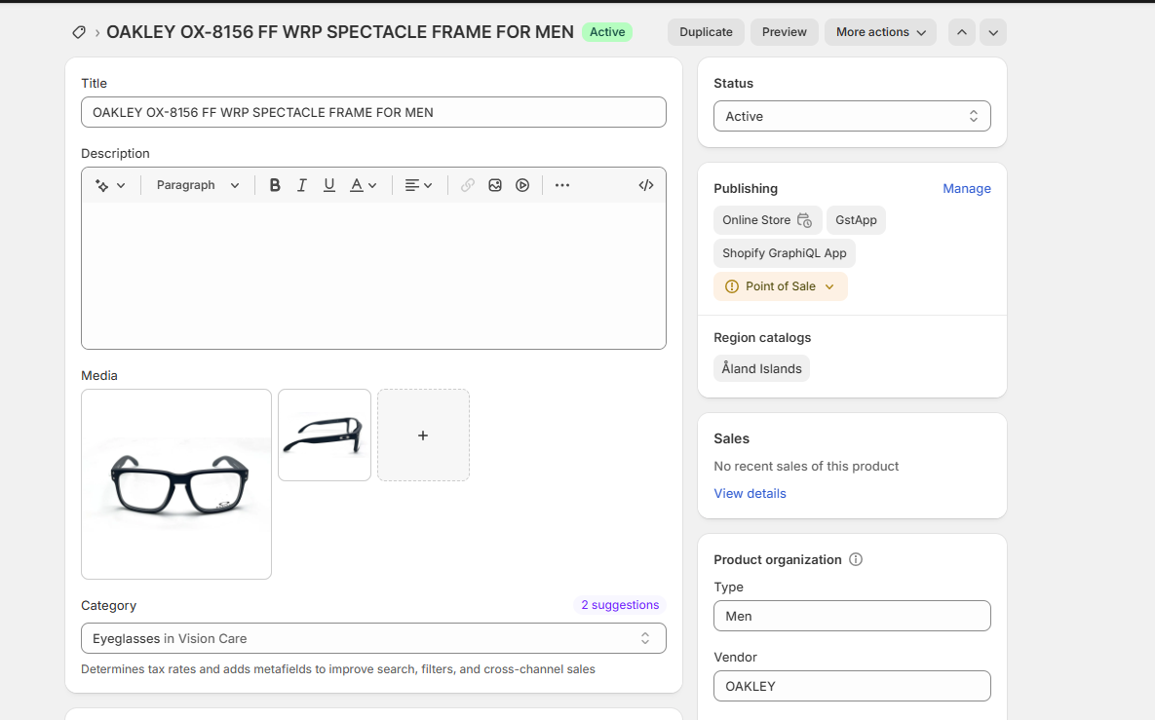Click the GstApp channel chip
The height and width of the screenshot is (720, 1155).
tap(856, 220)
